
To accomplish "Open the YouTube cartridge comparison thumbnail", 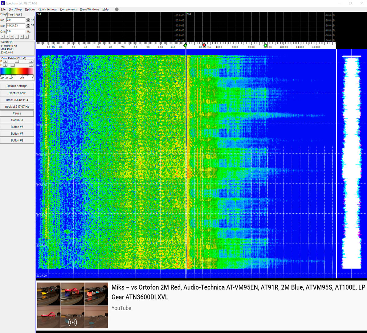I will pos(72,305).
